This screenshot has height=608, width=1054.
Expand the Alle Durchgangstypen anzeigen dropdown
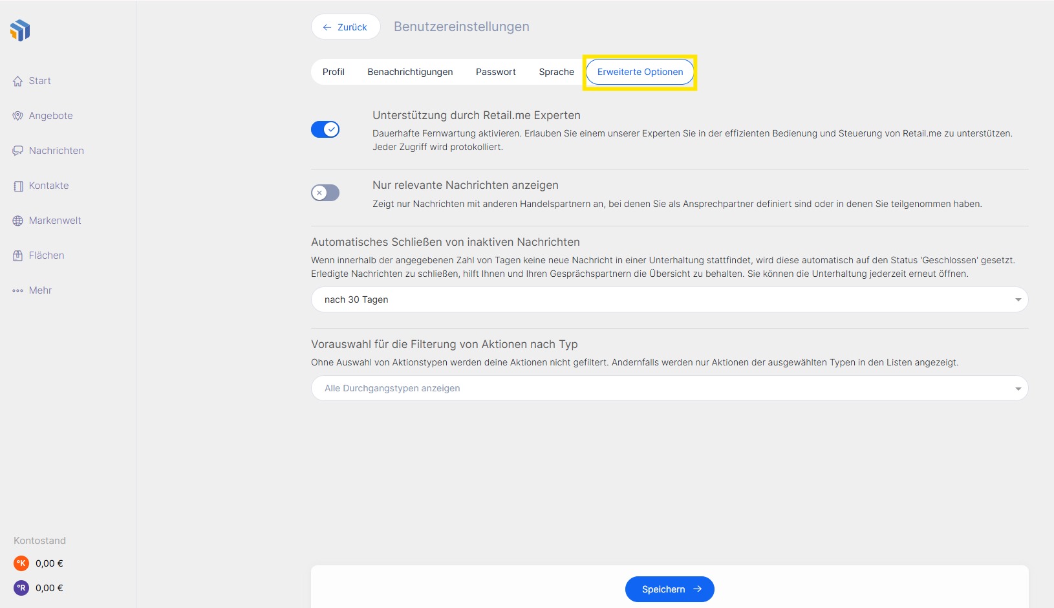coord(669,388)
